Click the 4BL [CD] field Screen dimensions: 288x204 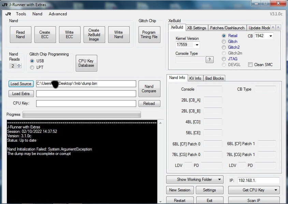(x=213, y=122)
